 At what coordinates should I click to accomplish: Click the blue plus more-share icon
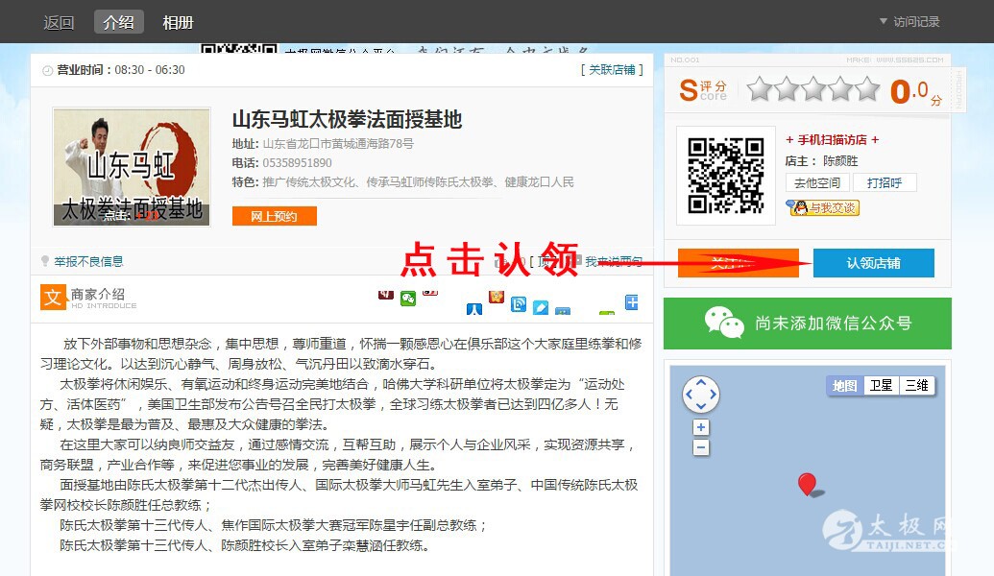tap(631, 302)
